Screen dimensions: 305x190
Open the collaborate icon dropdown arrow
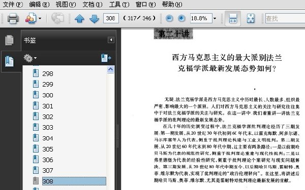[x=40, y=19]
